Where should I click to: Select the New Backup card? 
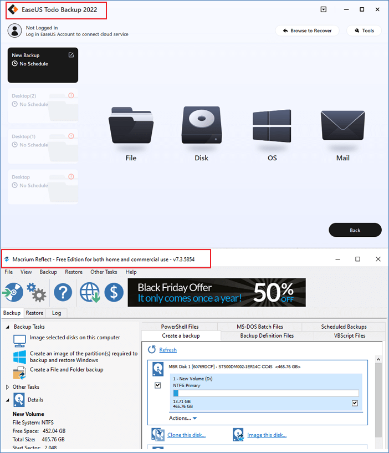point(43,65)
